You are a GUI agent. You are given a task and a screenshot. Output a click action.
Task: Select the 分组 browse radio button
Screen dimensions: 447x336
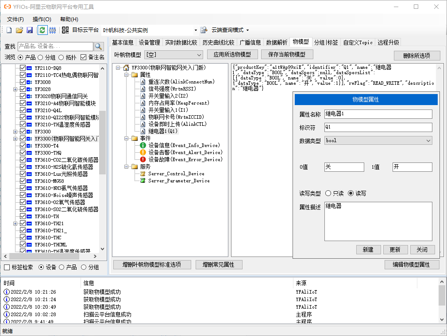pyautogui.click(x=40, y=57)
